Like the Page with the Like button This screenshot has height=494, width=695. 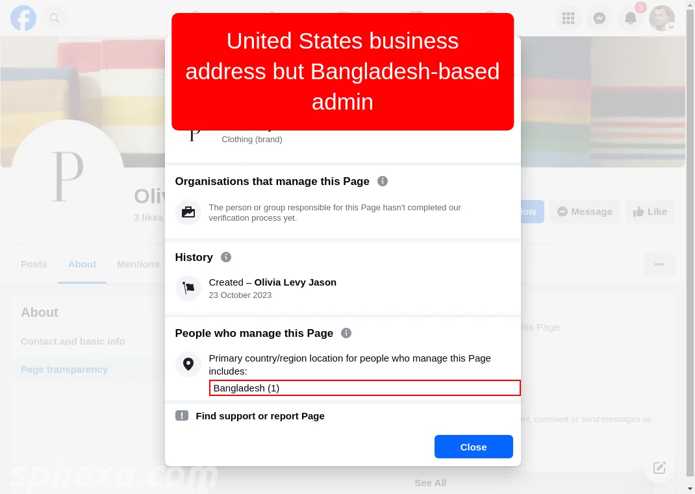[650, 212]
